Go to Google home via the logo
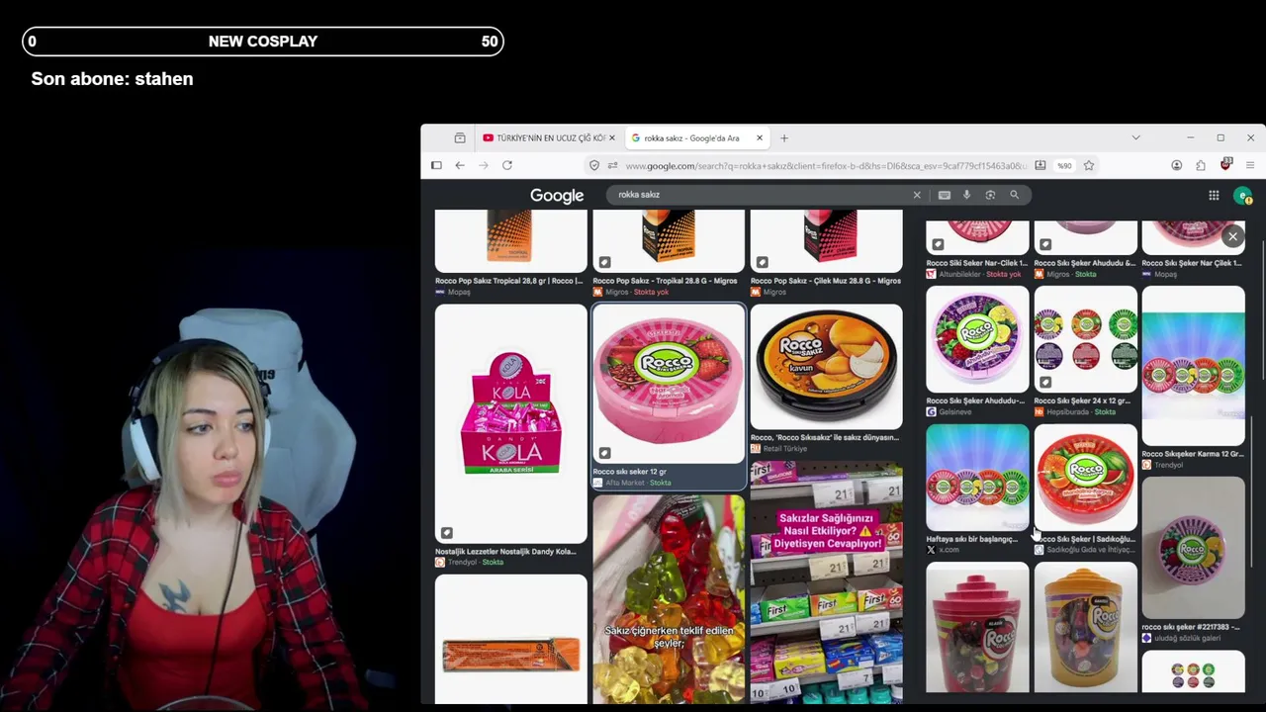This screenshot has height=712, width=1266. click(x=557, y=196)
